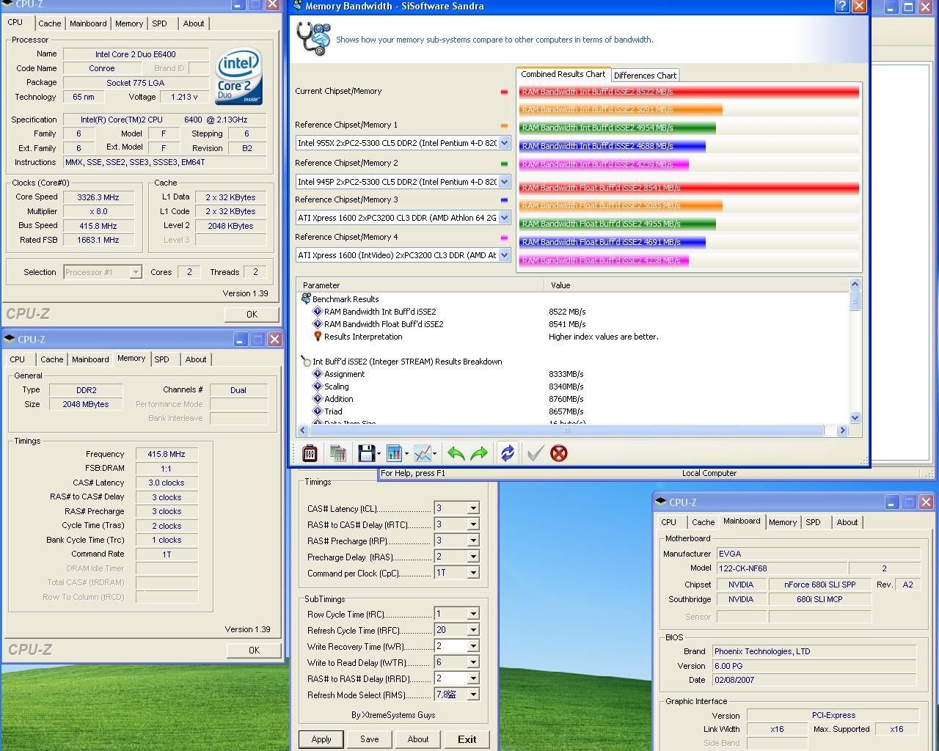The height and width of the screenshot is (751, 939).
Task: Click the results list vertical scrollbar down arrow
Action: [855, 417]
